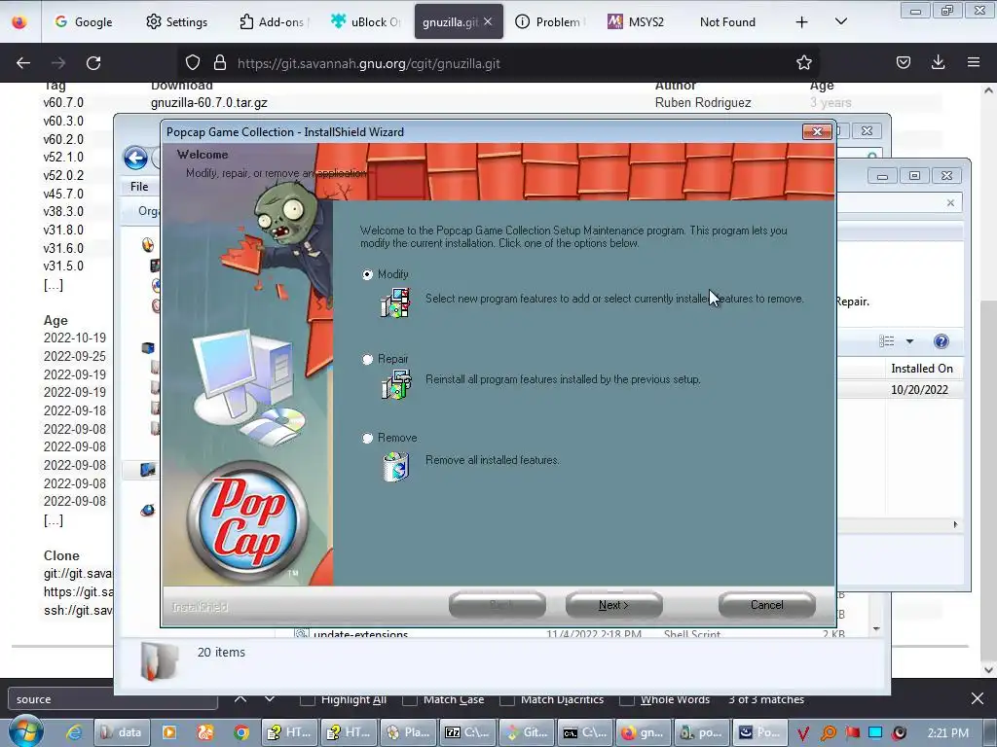Open the Firefox application menu
The image size is (997, 747).
[x=974, y=62]
